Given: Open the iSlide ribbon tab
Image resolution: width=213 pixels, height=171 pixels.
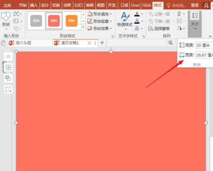Looking at the screenshot, I should click(x=146, y=5).
